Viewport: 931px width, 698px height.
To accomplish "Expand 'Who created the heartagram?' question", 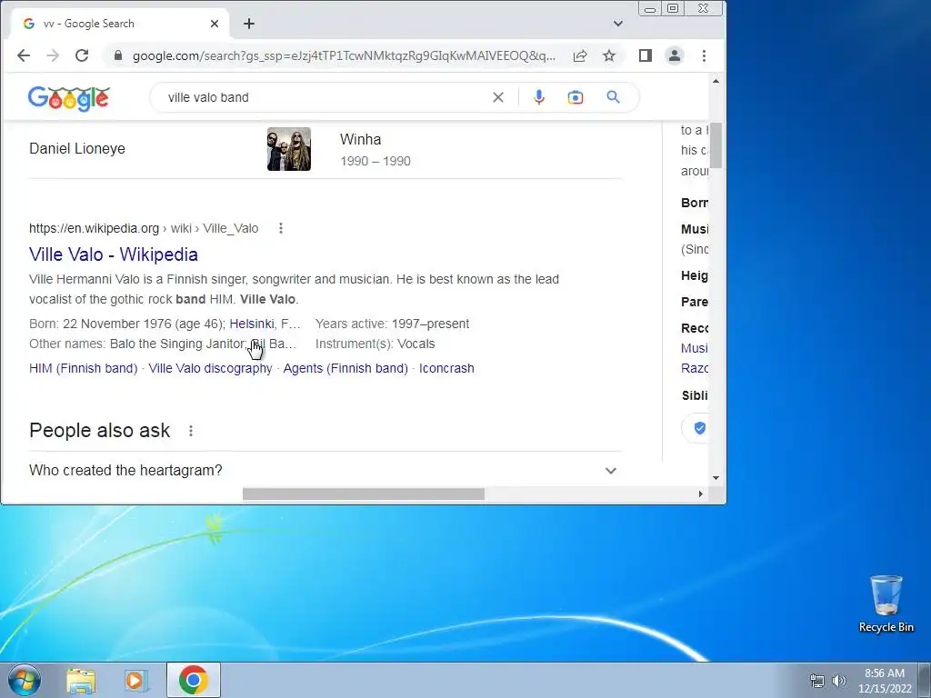I will [325, 470].
